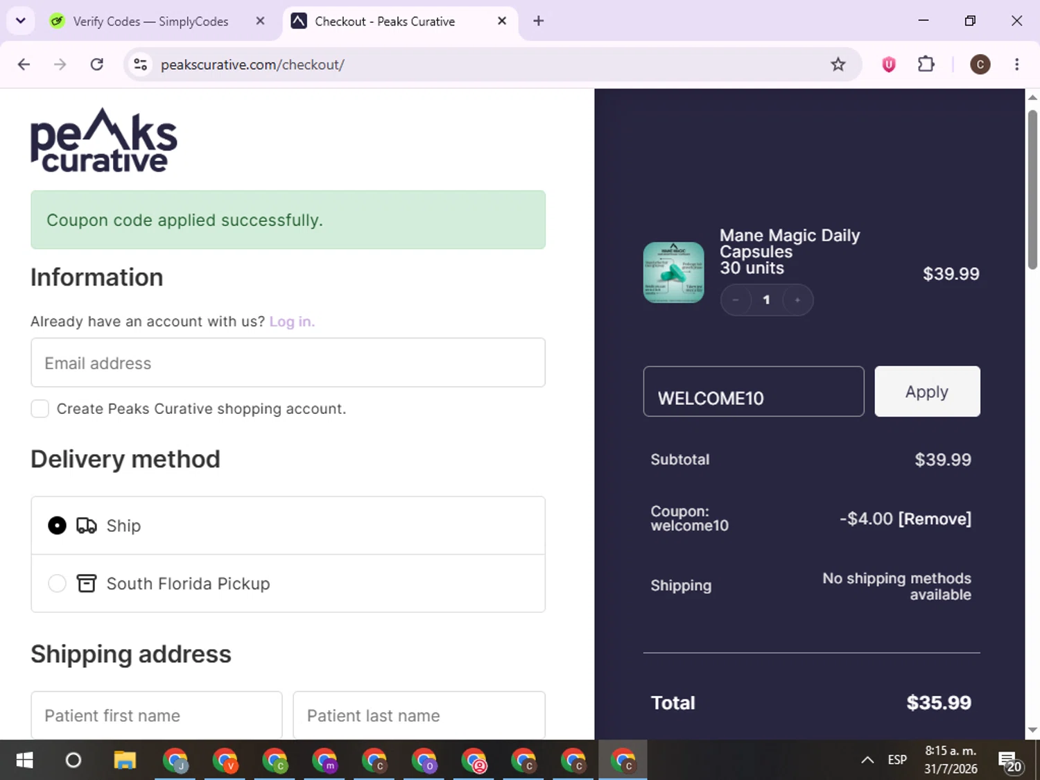Switch to the Verify Codes — SimplyCodes tab
The width and height of the screenshot is (1040, 780).
tap(149, 21)
